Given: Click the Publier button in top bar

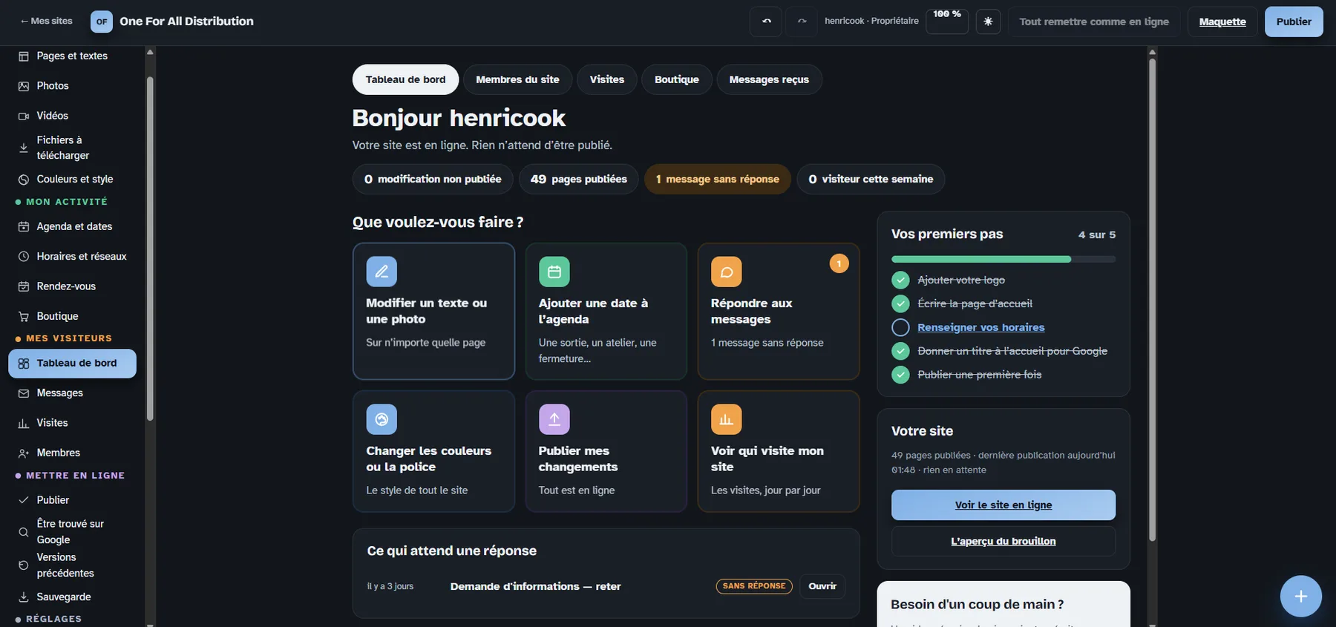Looking at the screenshot, I should pos(1294,22).
